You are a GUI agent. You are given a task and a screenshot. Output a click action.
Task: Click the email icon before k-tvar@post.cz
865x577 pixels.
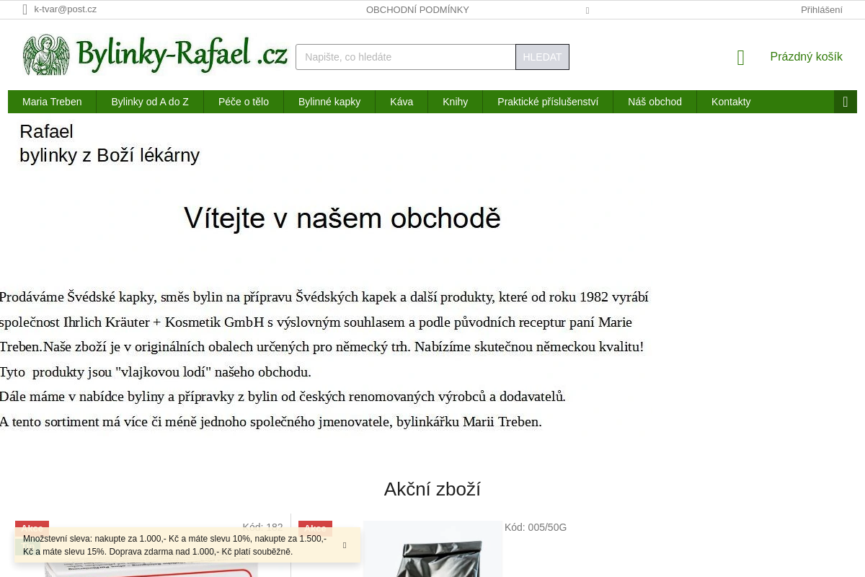pos(25,9)
